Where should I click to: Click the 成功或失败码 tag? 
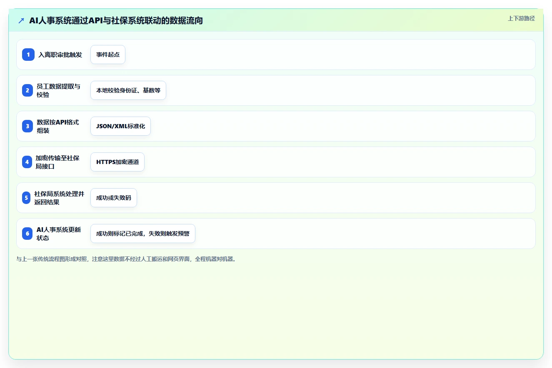tap(114, 198)
